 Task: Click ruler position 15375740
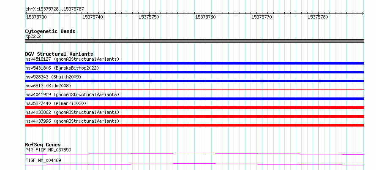point(93,17)
